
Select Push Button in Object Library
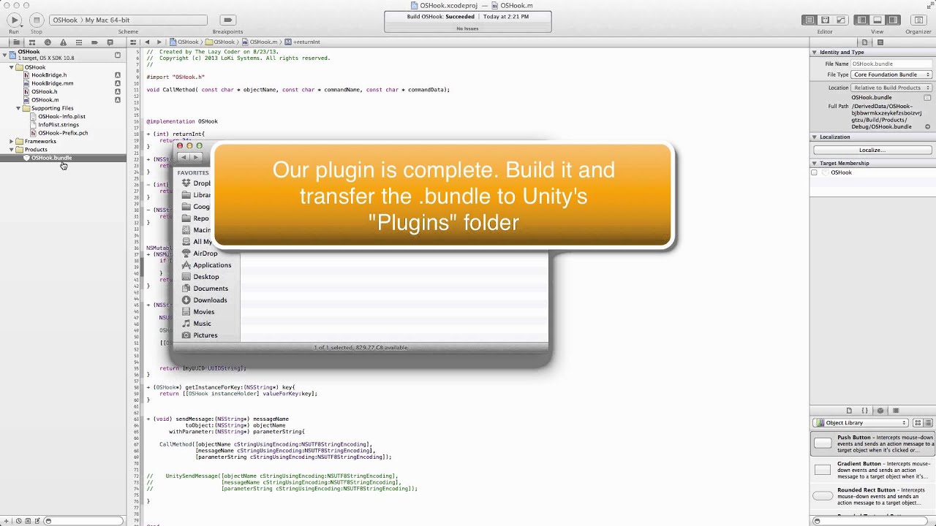[872, 443]
